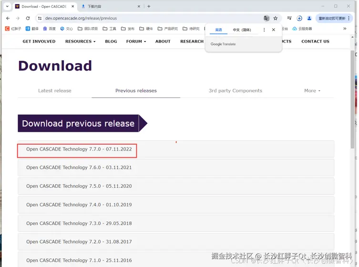Expand Open CASCADE Technology 7.3.0 release

[176, 223]
